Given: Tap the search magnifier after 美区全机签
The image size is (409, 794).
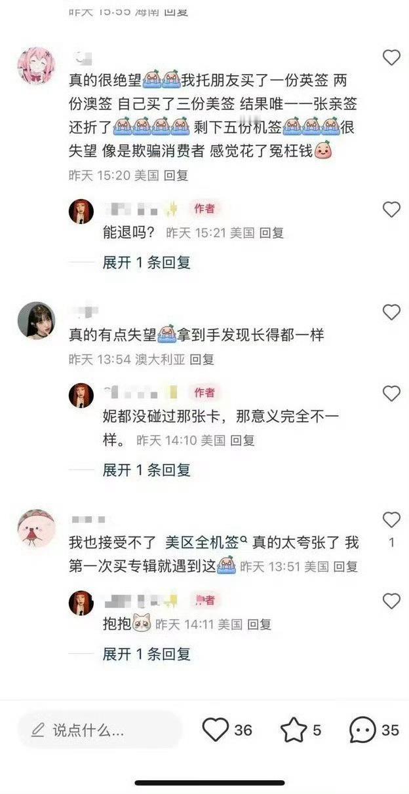Looking at the screenshot, I should pyautogui.click(x=243, y=540).
